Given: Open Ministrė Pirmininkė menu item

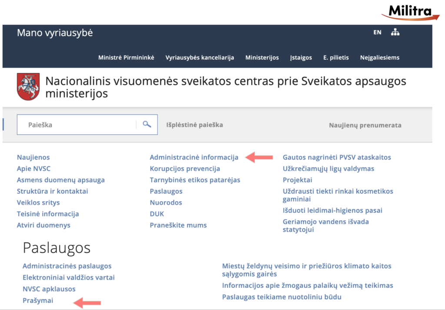Looking at the screenshot, I should coord(126,57).
